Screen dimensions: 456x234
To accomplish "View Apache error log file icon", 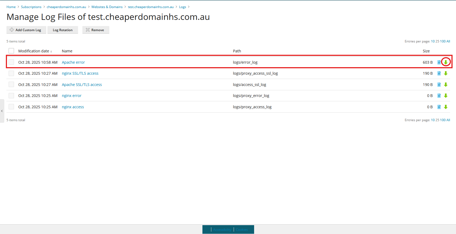I will click(439, 62).
